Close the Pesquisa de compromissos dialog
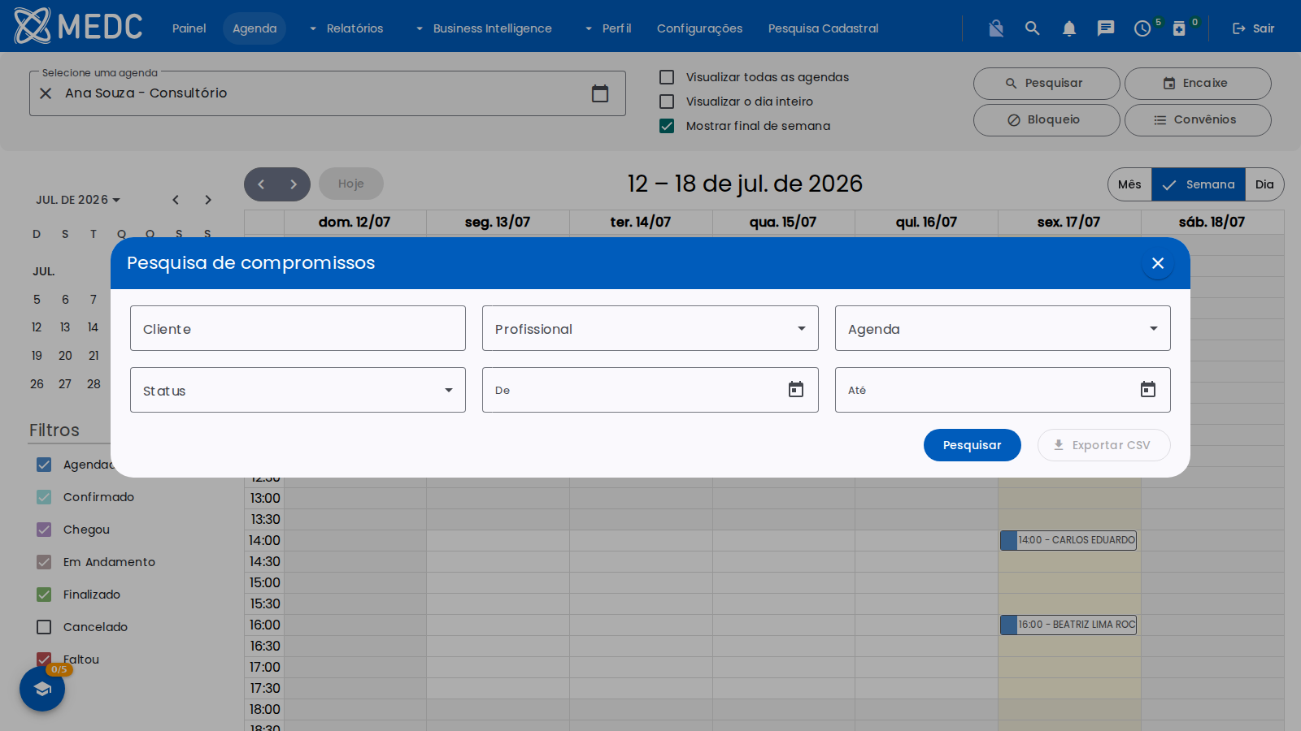 click(1158, 263)
